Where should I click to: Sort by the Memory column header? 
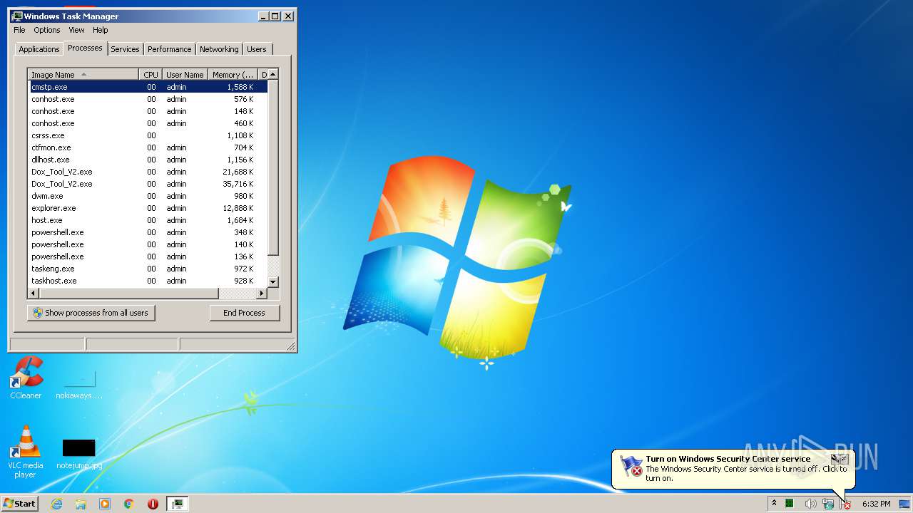233,75
